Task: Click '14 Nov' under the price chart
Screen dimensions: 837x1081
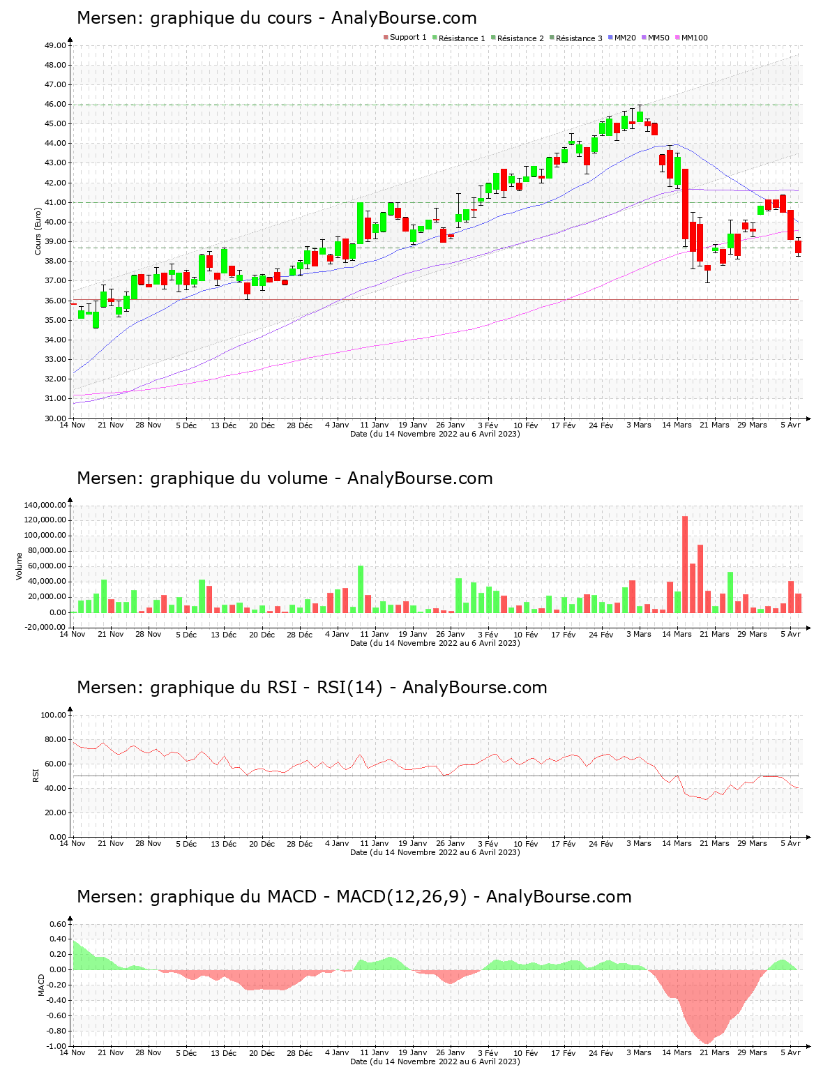Action: (73, 425)
